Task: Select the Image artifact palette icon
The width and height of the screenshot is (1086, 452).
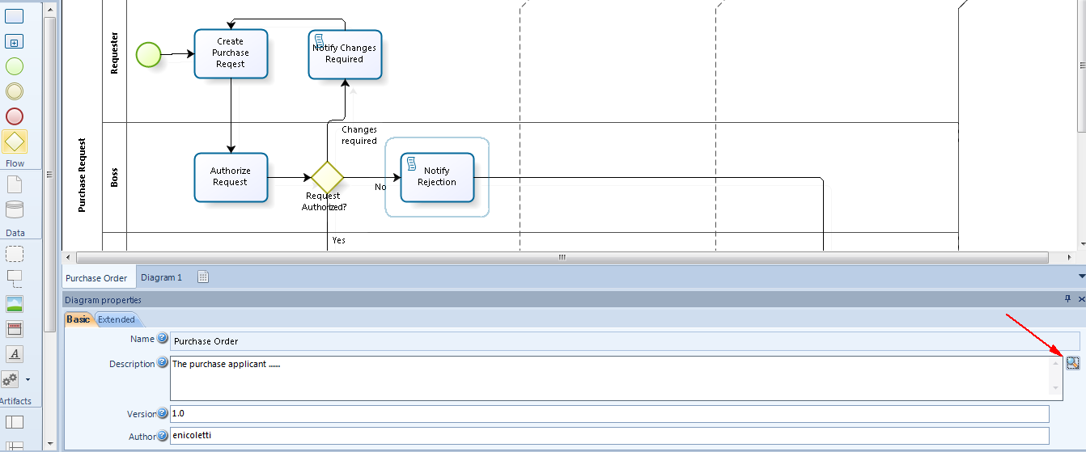Action: [x=15, y=304]
